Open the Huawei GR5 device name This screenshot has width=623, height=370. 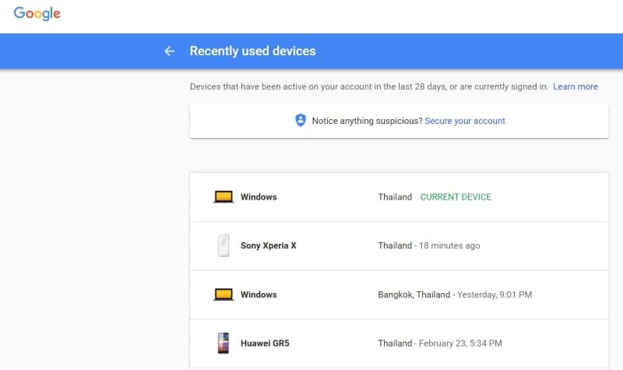265,343
